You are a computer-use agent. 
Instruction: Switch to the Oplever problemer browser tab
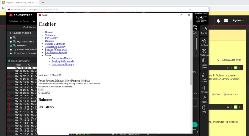(20, 2)
